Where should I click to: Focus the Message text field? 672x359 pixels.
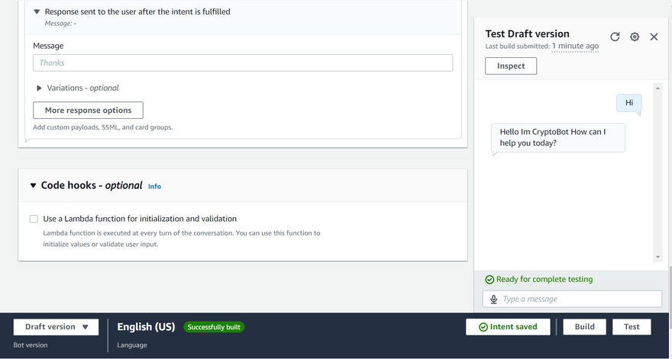pos(243,63)
